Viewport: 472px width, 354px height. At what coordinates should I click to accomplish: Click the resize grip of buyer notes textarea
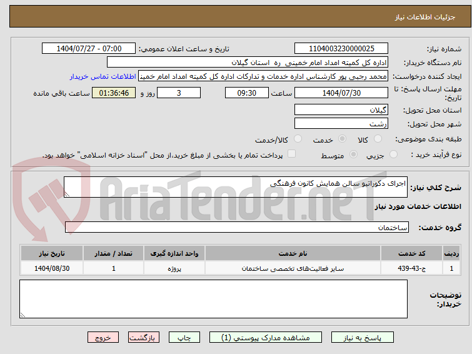[x=23, y=315]
